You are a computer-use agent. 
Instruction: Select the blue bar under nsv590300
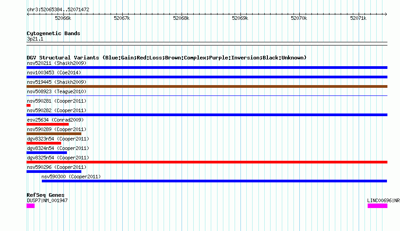(x=214, y=181)
